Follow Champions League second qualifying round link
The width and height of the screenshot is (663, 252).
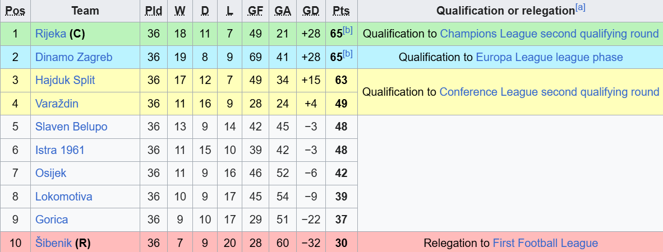coord(549,34)
